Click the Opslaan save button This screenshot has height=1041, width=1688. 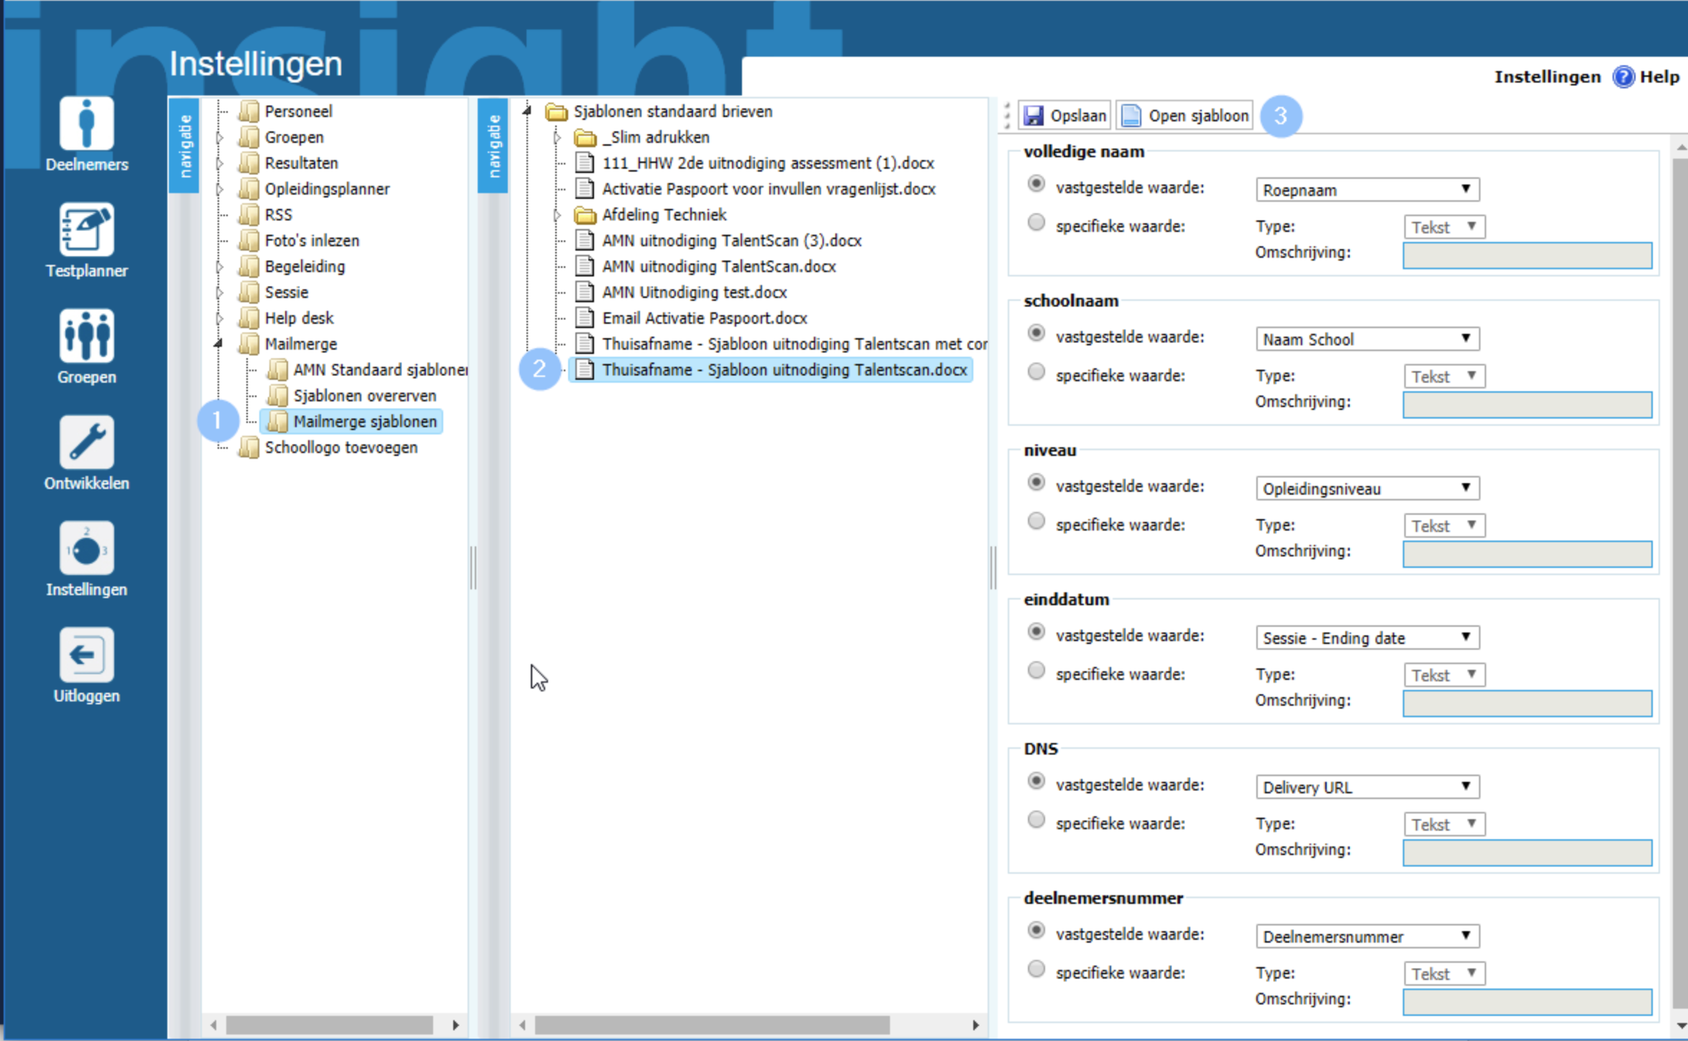[x=1065, y=116]
